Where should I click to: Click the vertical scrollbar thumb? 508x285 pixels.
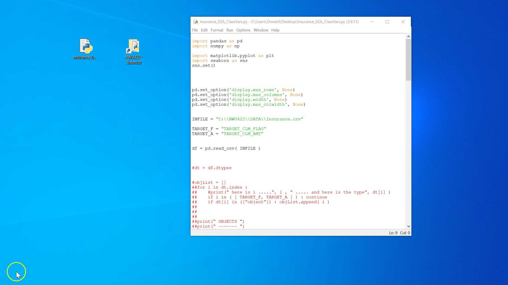[x=408, y=60]
